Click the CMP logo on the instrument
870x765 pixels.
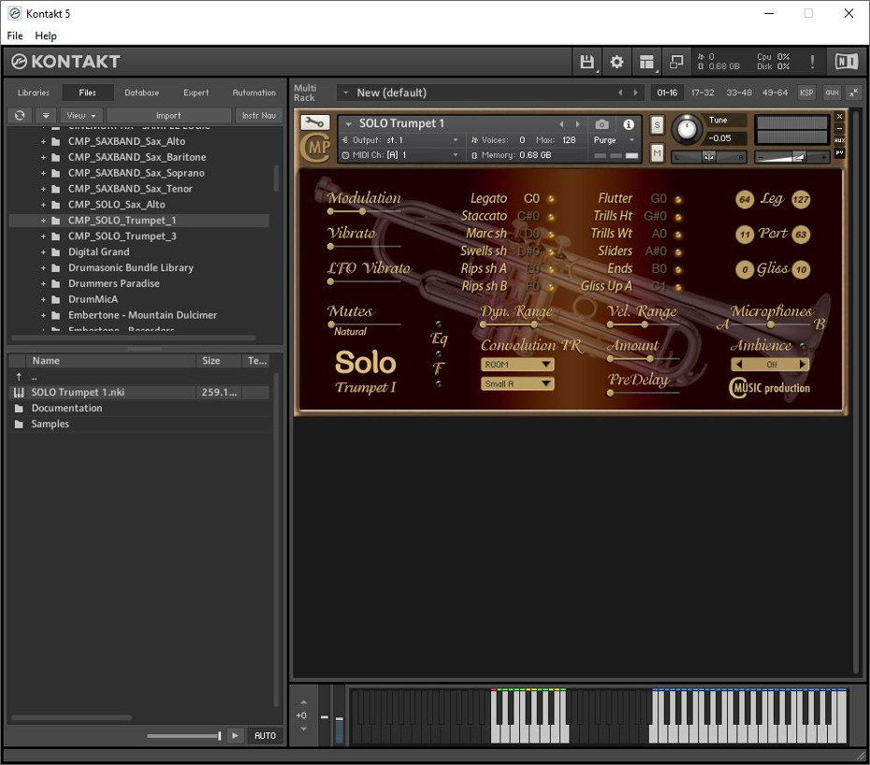[x=315, y=148]
